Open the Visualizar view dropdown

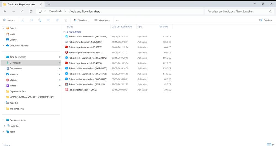pos(102,20)
